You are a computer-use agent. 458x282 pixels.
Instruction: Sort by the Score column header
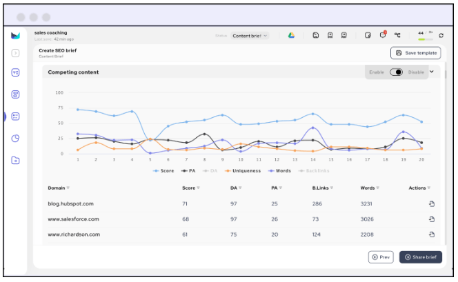(x=191, y=188)
